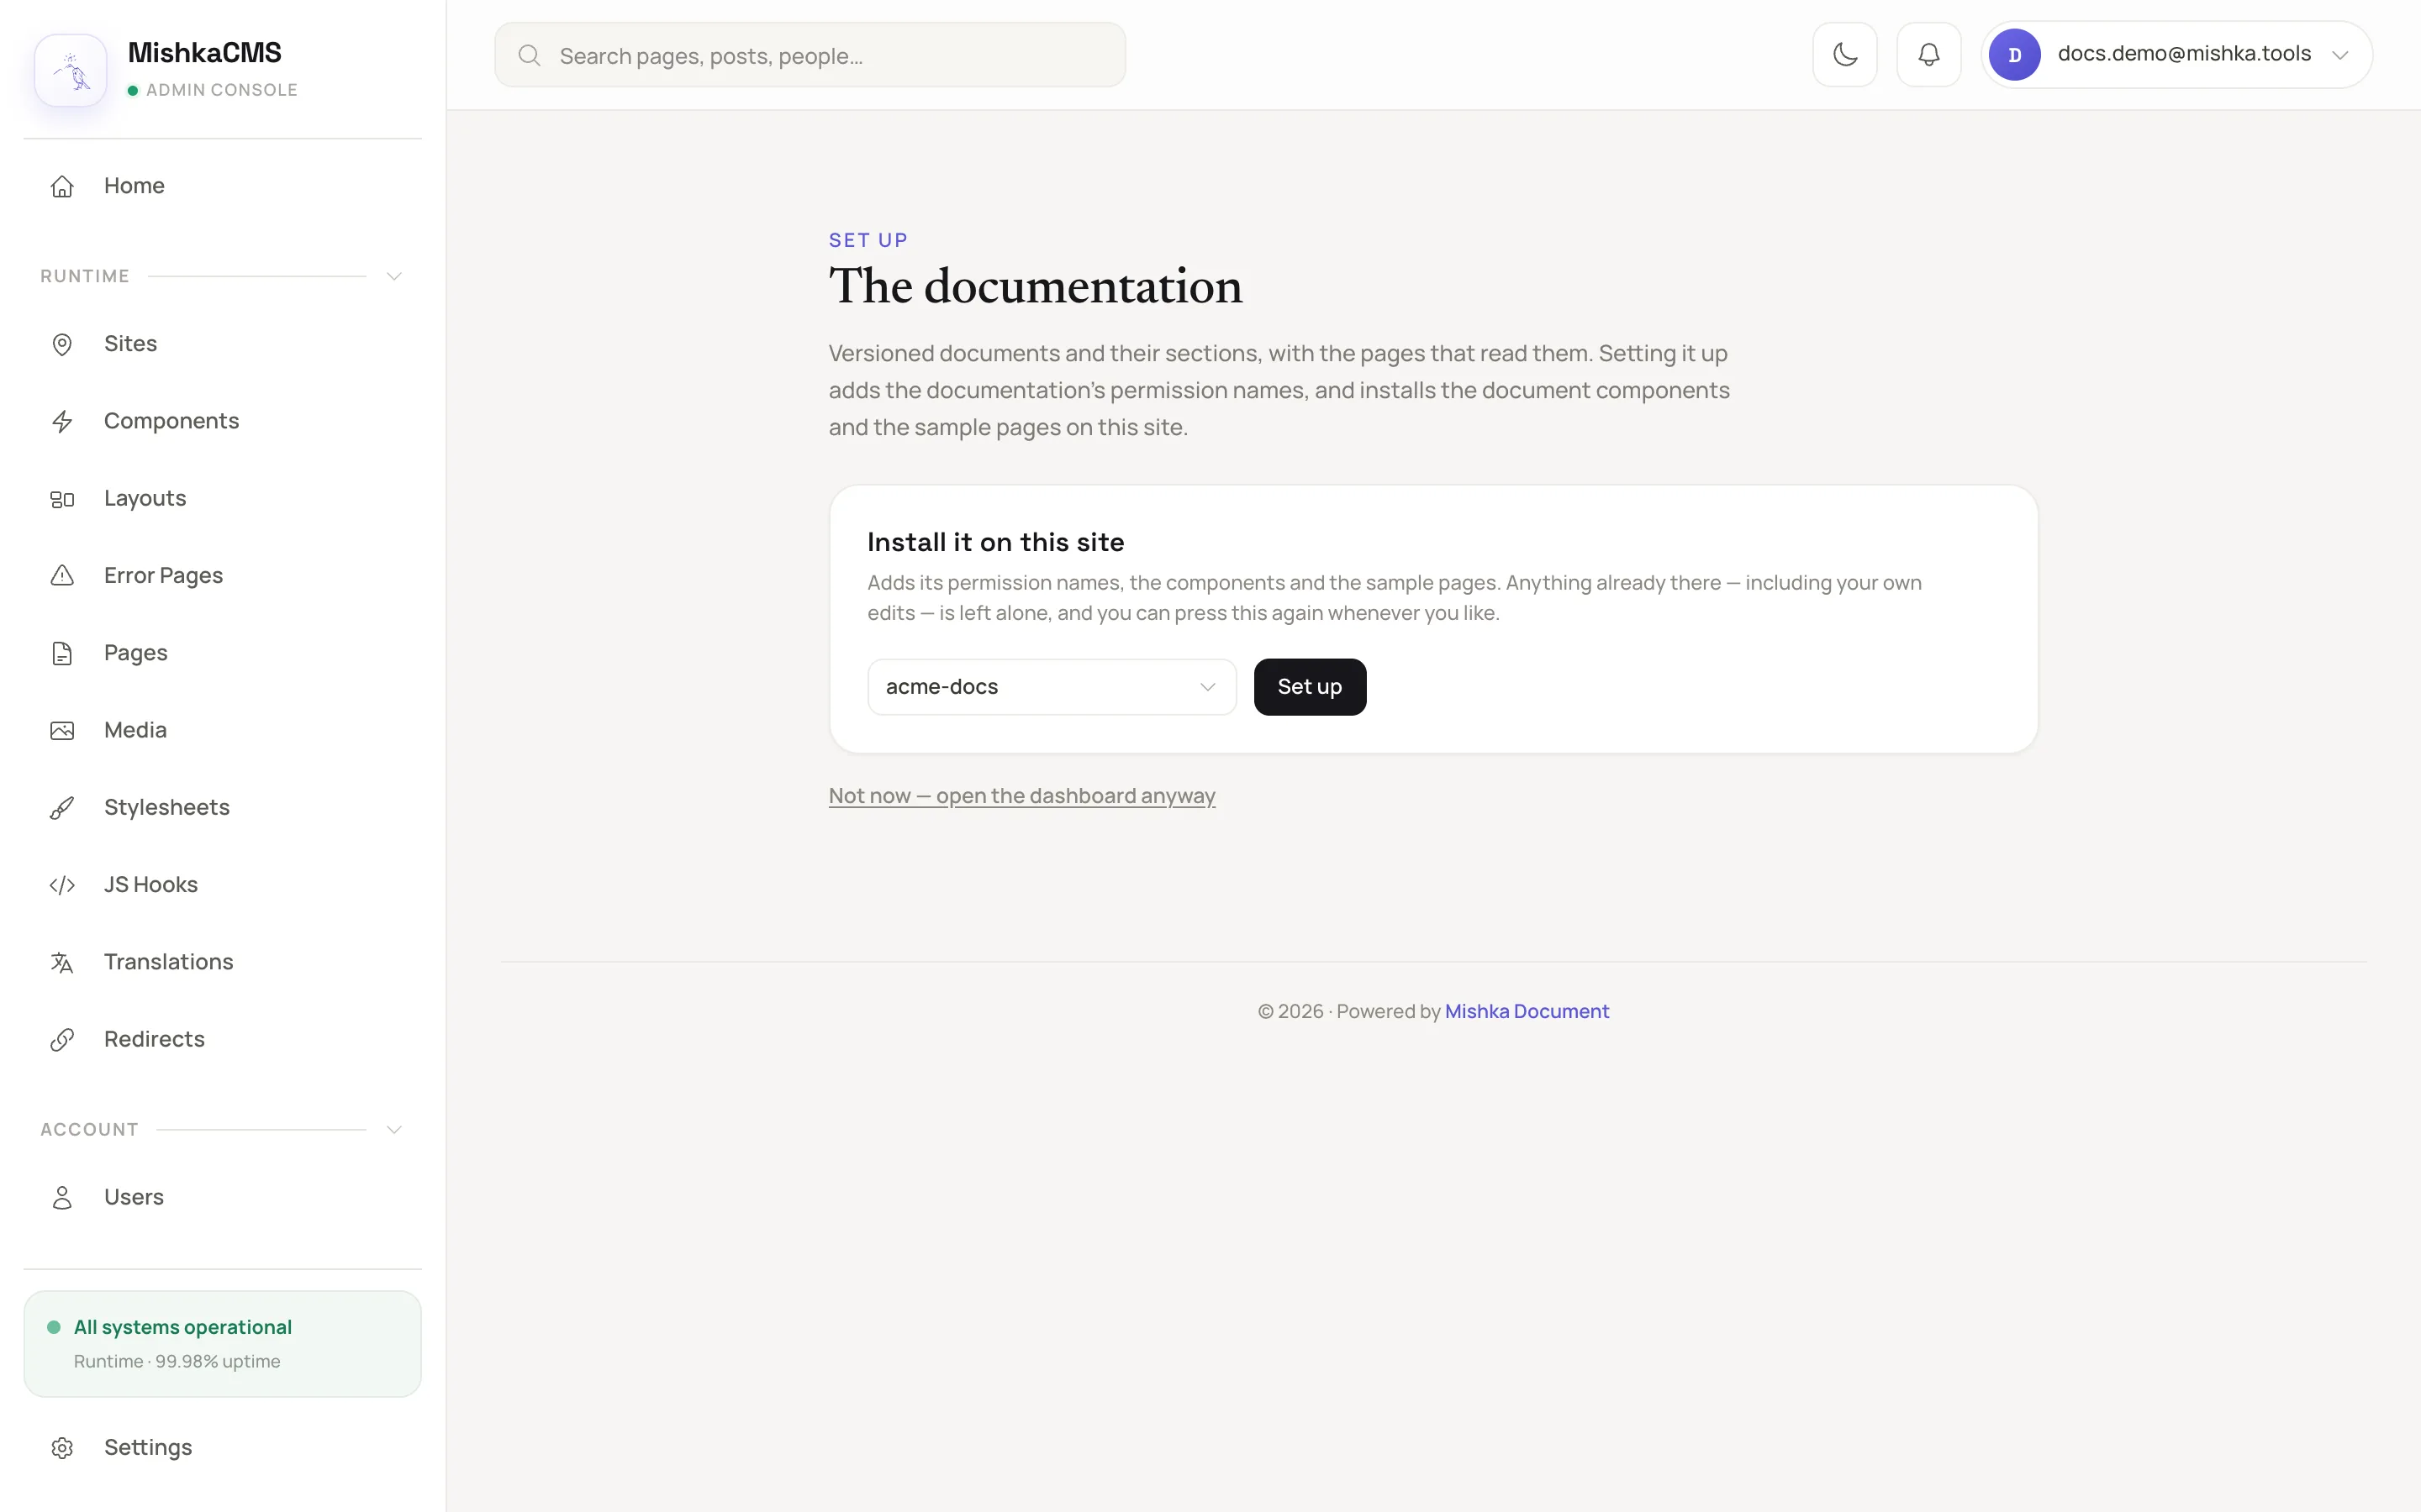2421x1512 pixels.
Task: Click the 'The documentation' heading
Action: click(x=1036, y=287)
